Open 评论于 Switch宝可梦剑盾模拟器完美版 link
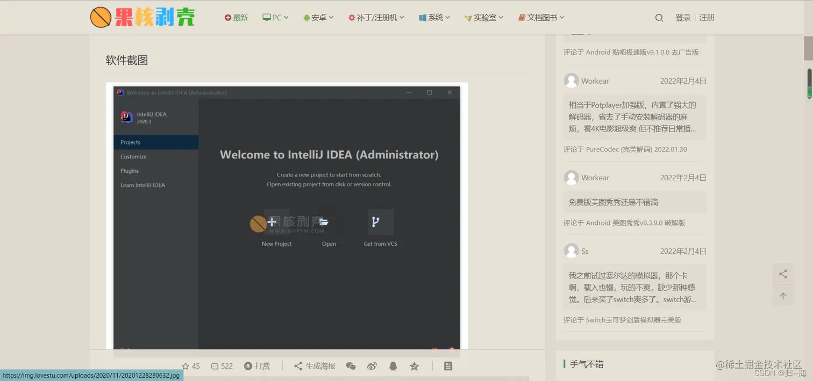This screenshot has height=381, width=813. tap(623, 320)
